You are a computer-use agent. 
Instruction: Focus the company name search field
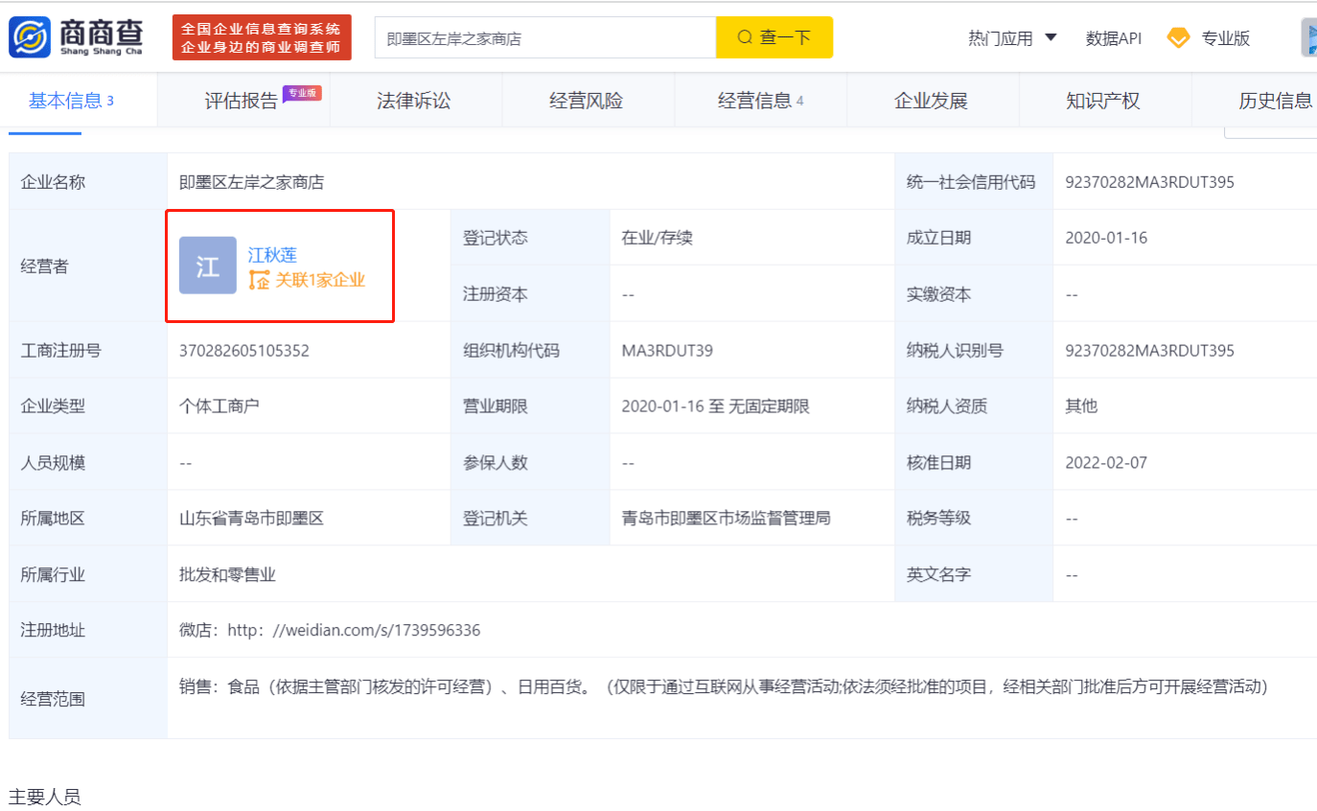tap(544, 37)
